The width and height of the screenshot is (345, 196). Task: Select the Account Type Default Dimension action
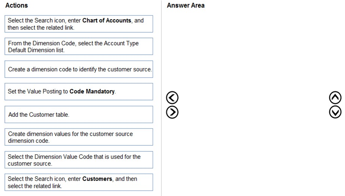(x=79, y=46)
